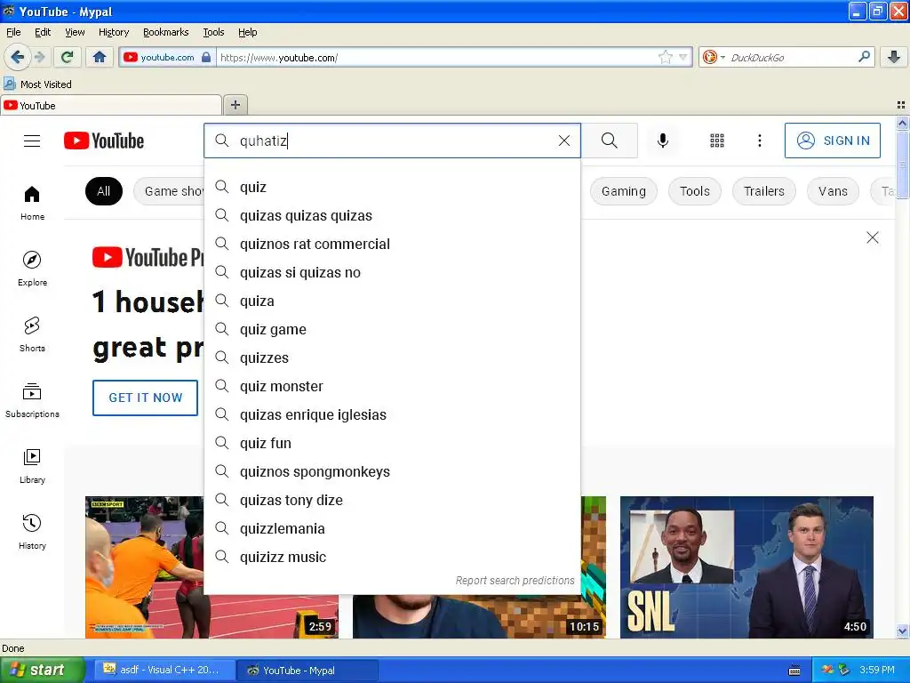Click the tab groups grid icon
The height and width of the screenshot is (683, 910).
[x=901, y=105]
